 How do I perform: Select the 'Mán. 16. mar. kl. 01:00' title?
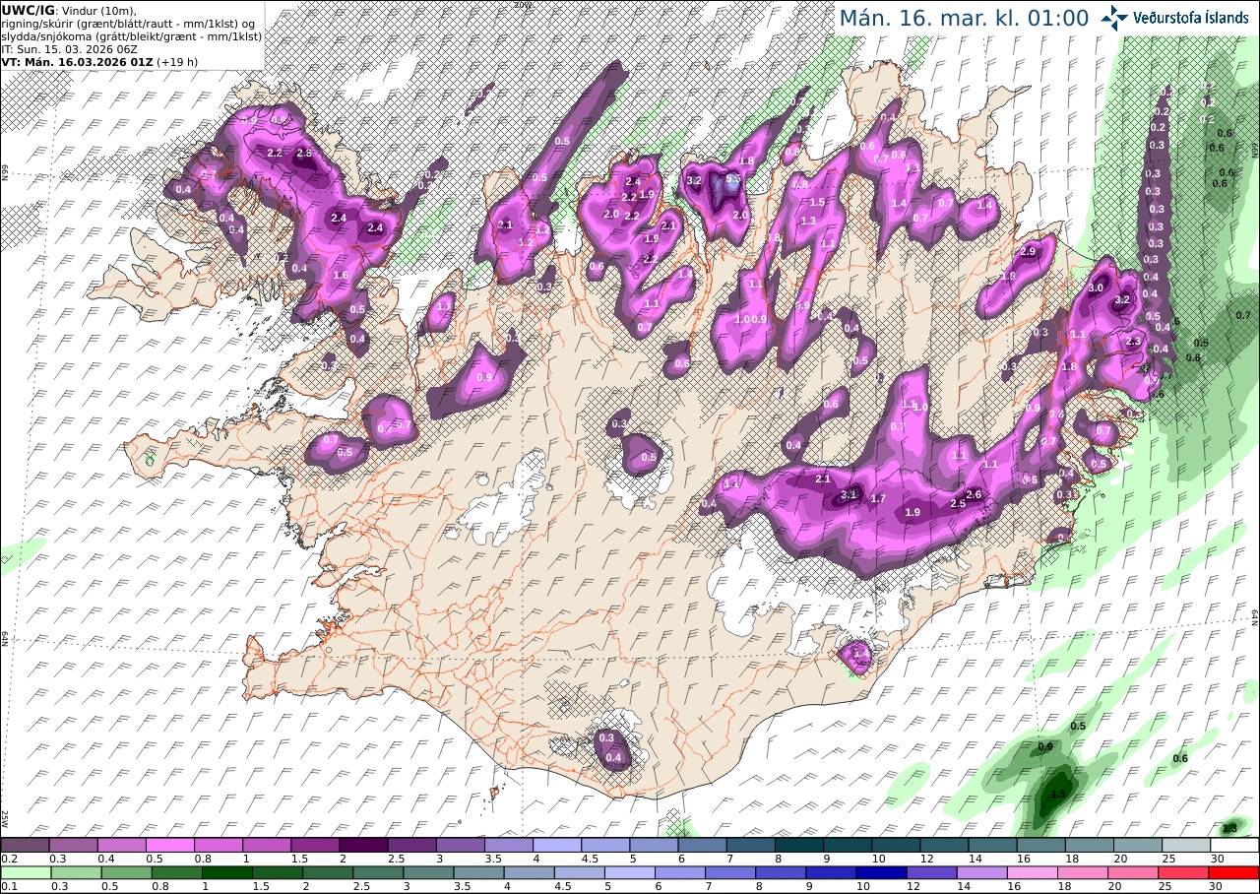(x=964, y=18)
